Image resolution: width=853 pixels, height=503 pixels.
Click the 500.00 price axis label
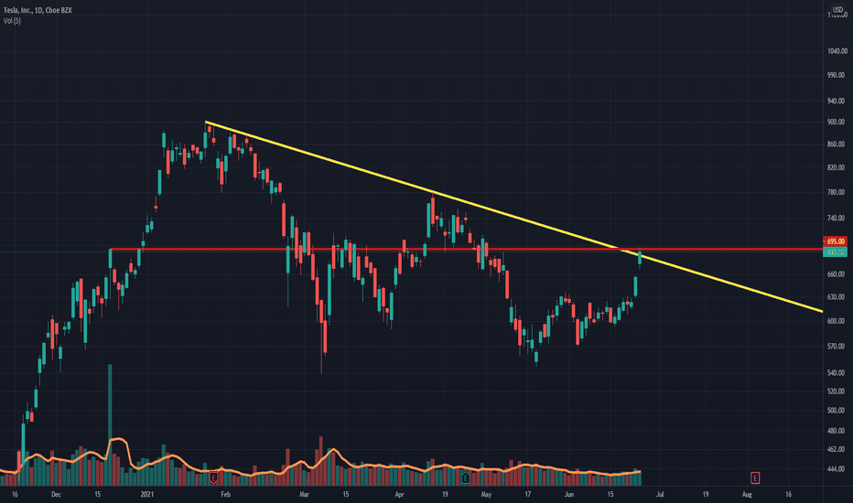tap(837, 411)
